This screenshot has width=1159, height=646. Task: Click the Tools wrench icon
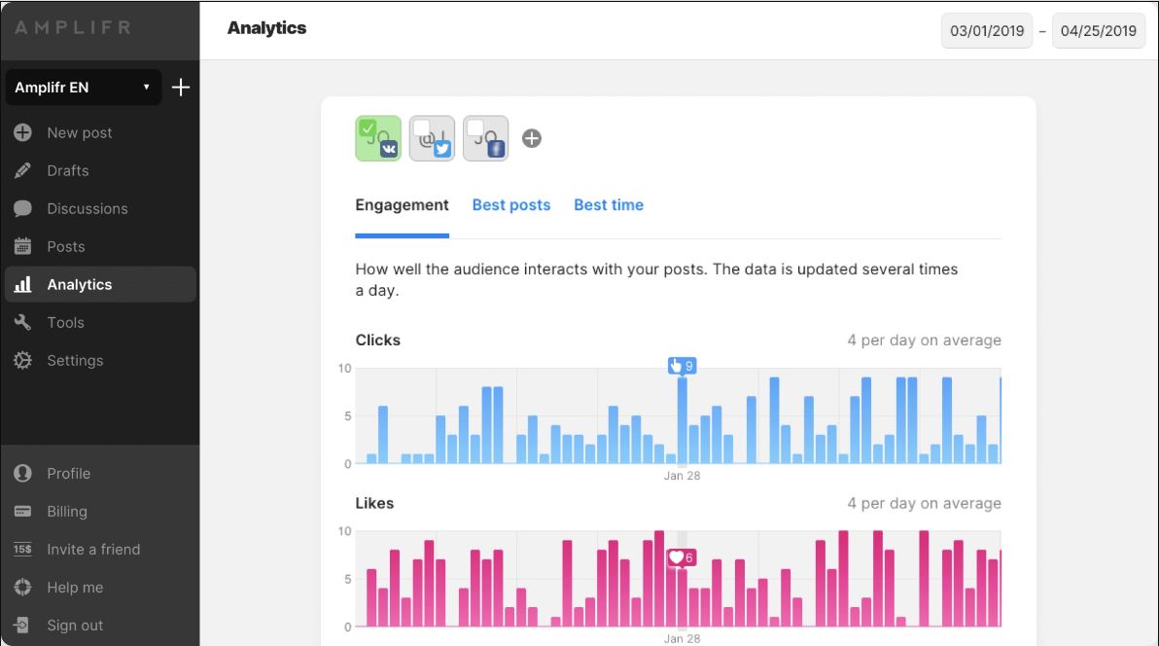point(22,322)
